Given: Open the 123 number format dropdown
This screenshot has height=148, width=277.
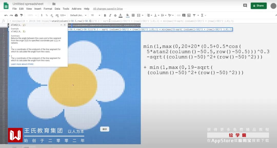Looking at the screenshot, I should click(63, 16).
